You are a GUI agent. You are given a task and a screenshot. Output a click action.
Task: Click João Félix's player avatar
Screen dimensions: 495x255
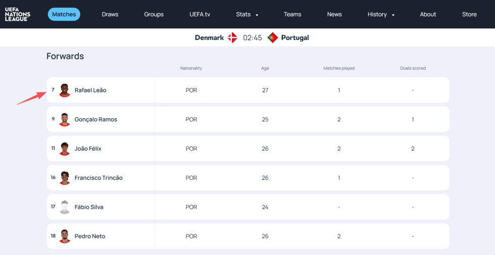click(x=65, y=148)
